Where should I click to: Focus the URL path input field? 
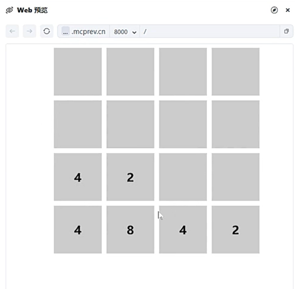click(x=210, y=31)
